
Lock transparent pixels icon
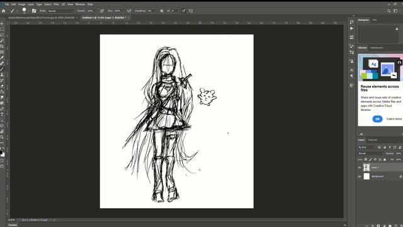(x=366, y=160)
